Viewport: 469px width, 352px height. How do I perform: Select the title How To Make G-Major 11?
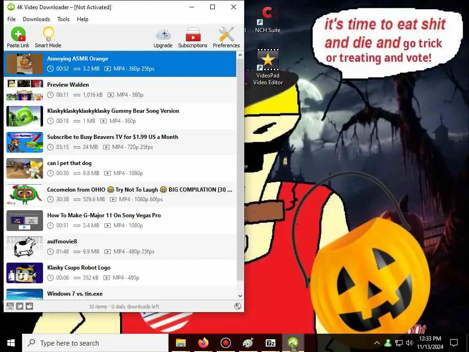(104, 215)
